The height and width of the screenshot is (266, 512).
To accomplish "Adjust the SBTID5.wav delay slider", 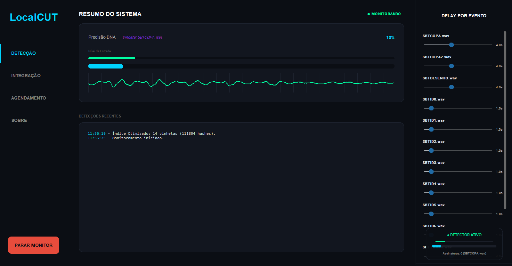I will (x=458, y=214).
